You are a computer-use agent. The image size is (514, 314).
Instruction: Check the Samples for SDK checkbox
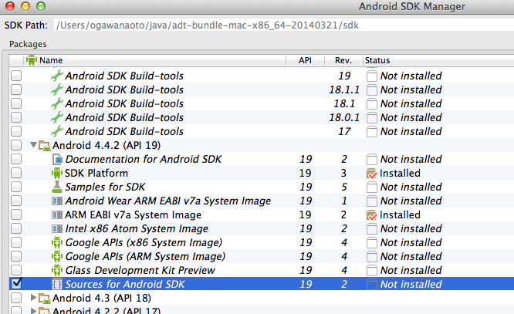tap(16, 187)
